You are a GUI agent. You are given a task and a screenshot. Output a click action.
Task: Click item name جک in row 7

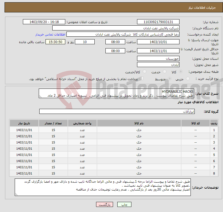(x=139, y=167)
